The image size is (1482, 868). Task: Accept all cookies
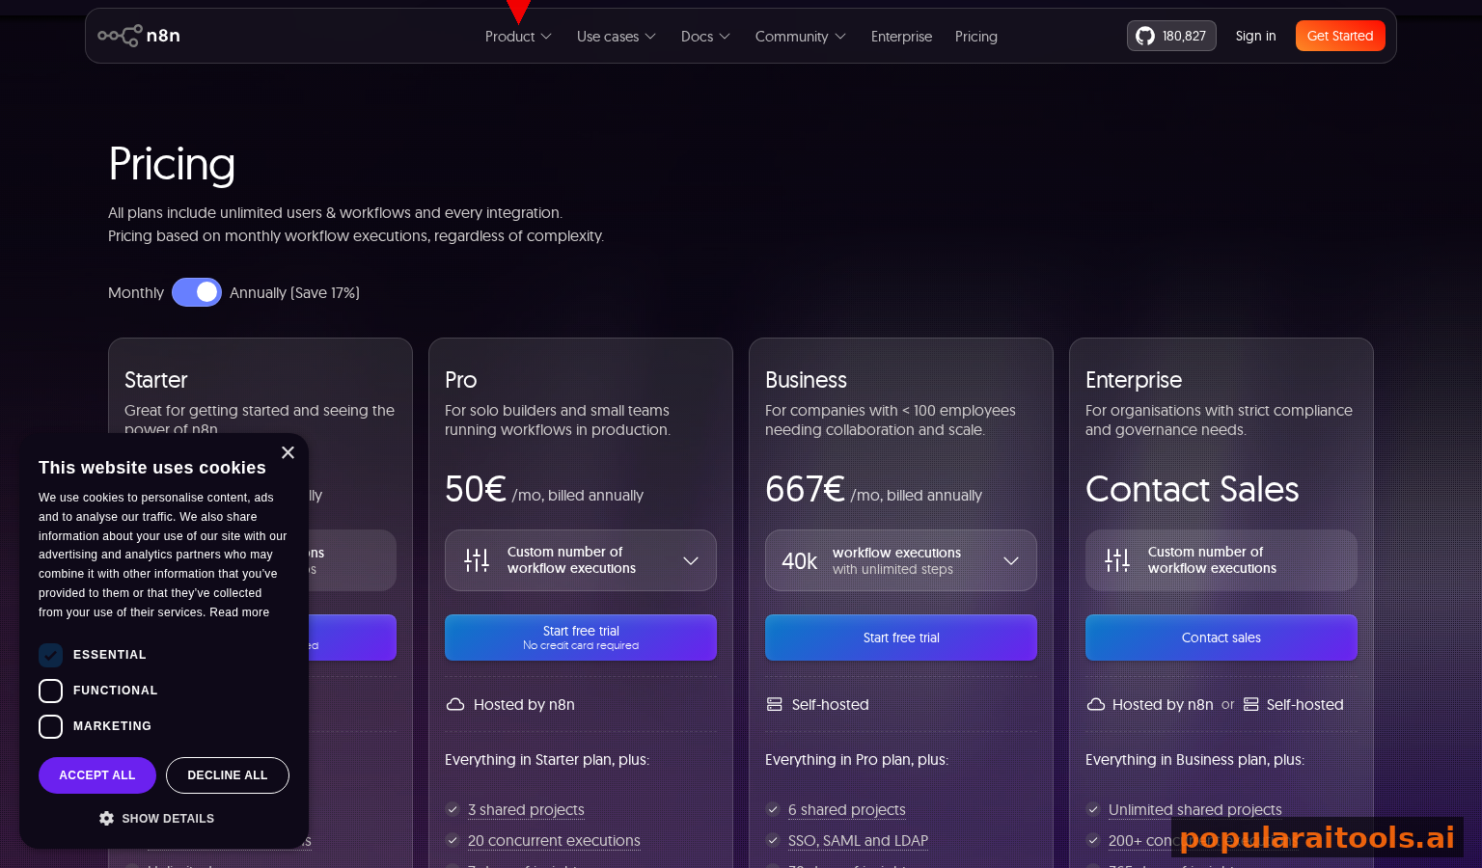pos(96,775)
